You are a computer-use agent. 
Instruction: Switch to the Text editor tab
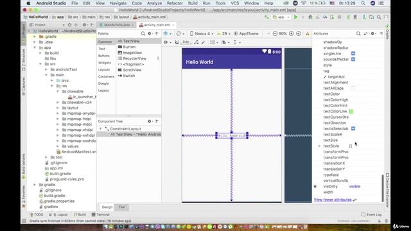[x=122, y=207]
